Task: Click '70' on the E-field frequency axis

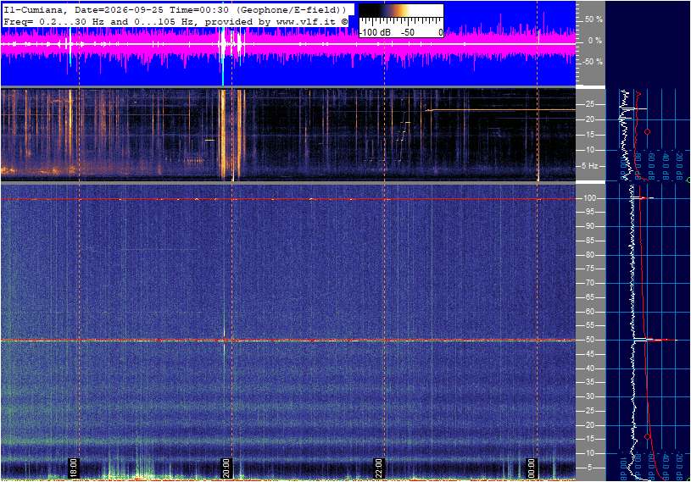Action: click(589, 283)
